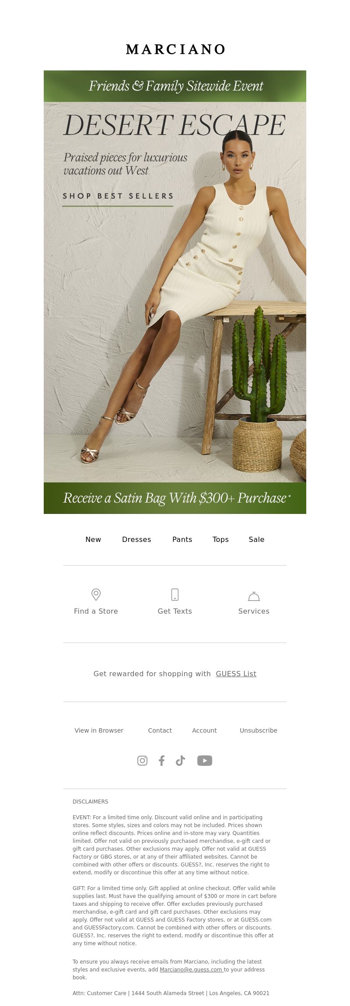
Task: Click the Friends & Family Sitewide Event banner
Action: point(175,86)
